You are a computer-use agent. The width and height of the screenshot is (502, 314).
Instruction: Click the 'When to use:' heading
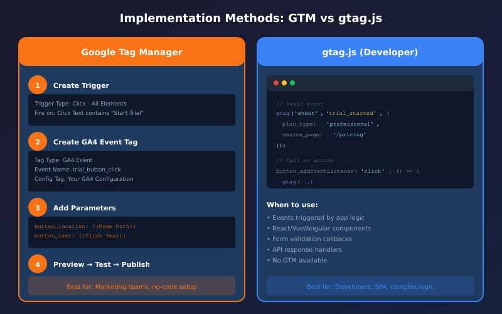pyautogui.click(x=292, y=205)
